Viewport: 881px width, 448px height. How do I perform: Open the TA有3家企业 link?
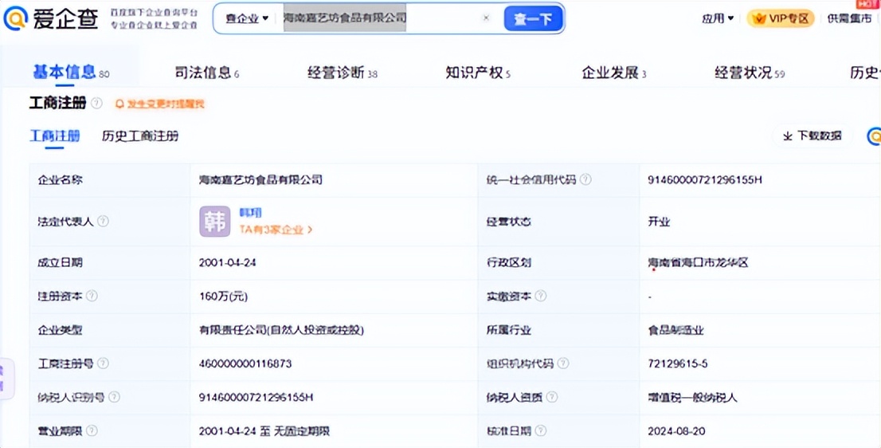276,230
